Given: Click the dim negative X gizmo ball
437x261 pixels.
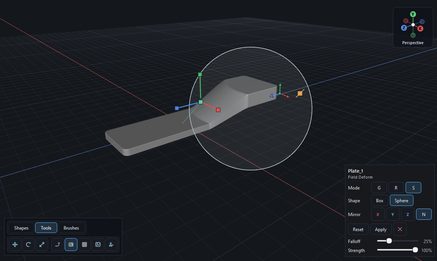Looking at the screenshot, I should (x=406, y=21).
